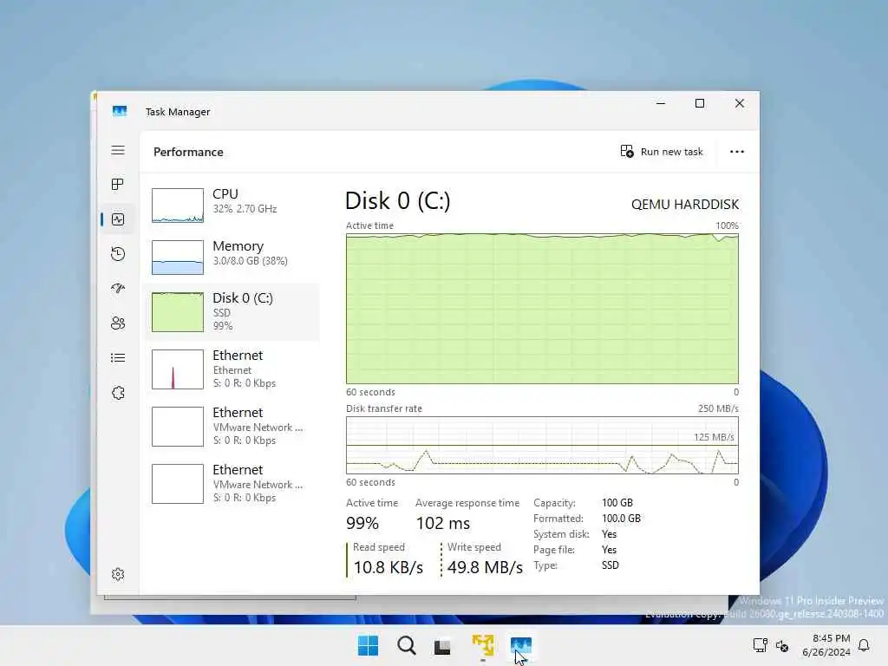The height and width of the screenshot is (666, 888).
Task: Minimize the Task Manager window
Action: pyautogui.click(x=660, y=103)
